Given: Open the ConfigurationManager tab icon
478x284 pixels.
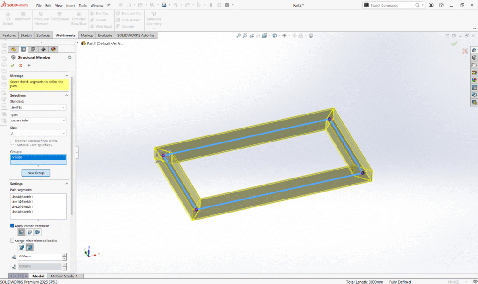Looking at the screenshot, I should [x=33, y=49].
